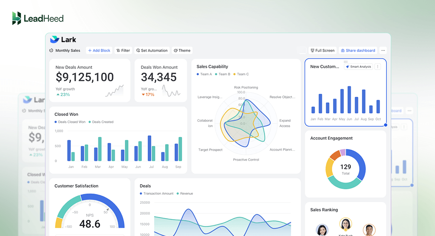
Task: Click the yellow segment of Account Engagement donut
Action: click(x=329, y=168)
